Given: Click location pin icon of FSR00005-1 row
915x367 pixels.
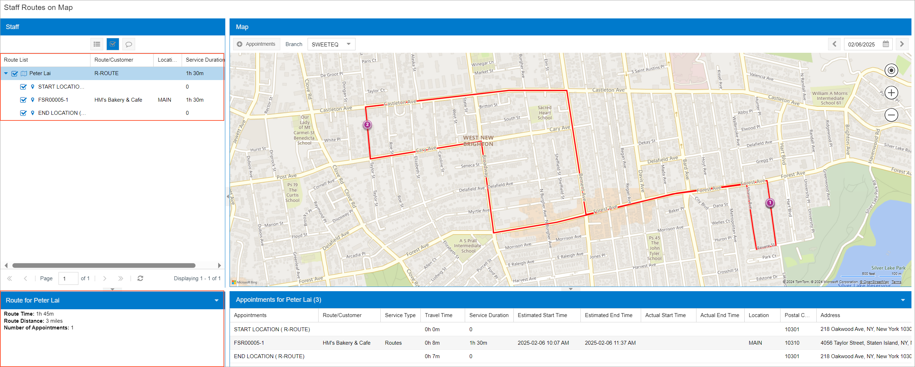Looking at the screenshot, I should point(33,100).
